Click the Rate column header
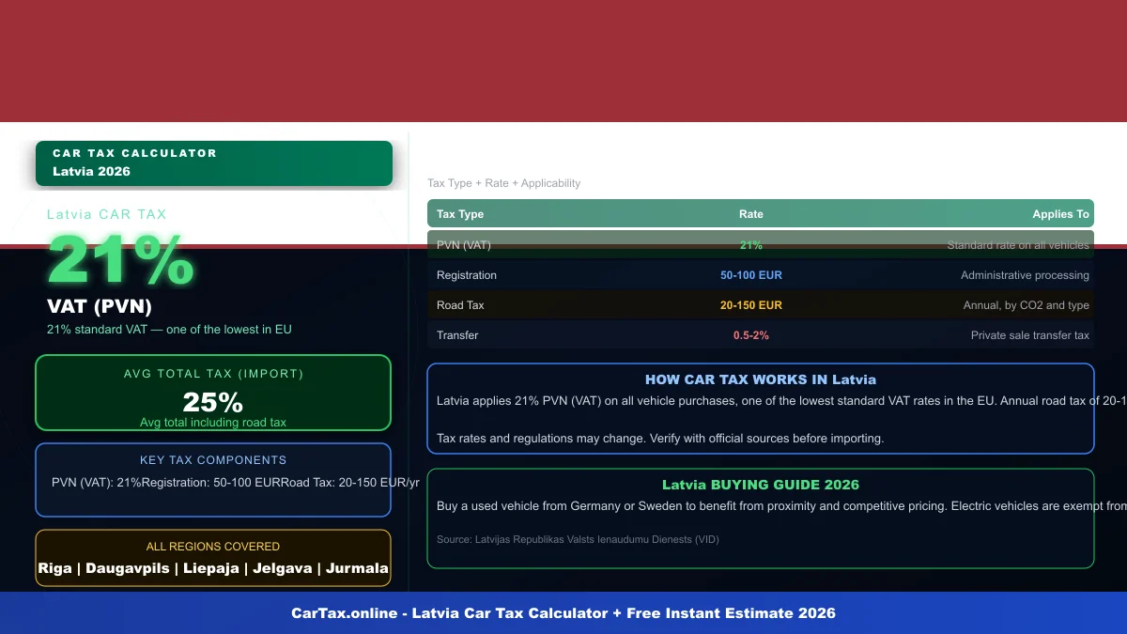The width and height of the screenshot is (1127, 634). (x=751, y=214)
